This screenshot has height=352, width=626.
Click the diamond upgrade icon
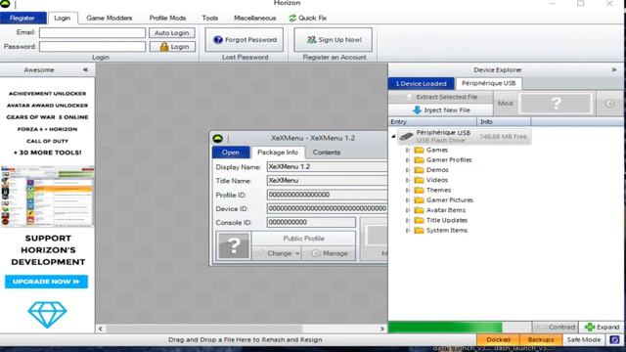pos(47,315)
